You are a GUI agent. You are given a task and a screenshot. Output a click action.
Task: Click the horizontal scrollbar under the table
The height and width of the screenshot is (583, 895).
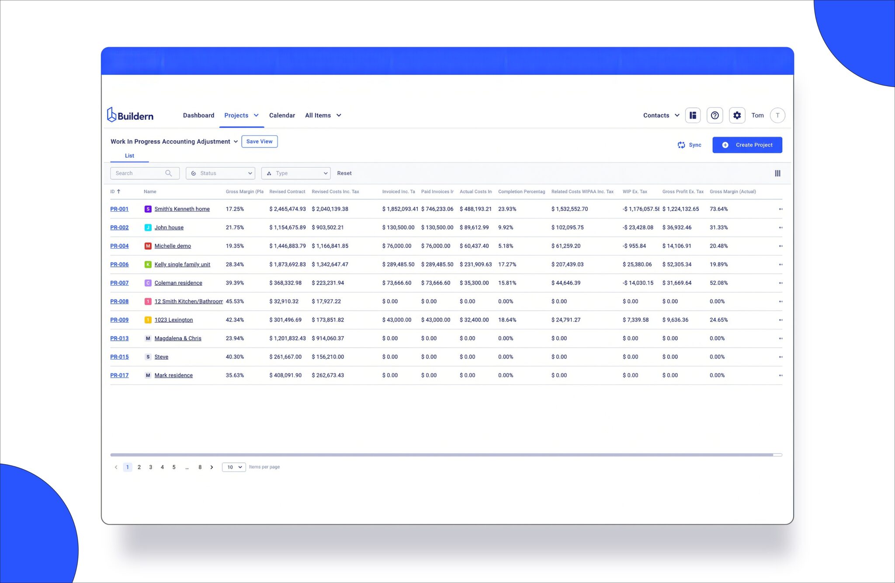[x=441, y=455]
